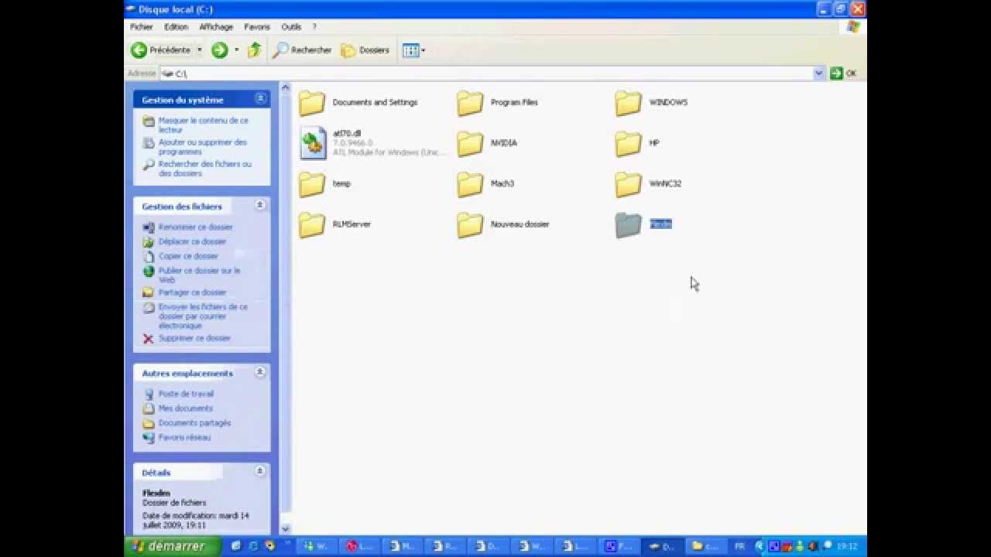Select the NVIDIA folder icon
This screenshot has height=557, width=991.
(x=470, y=143)
